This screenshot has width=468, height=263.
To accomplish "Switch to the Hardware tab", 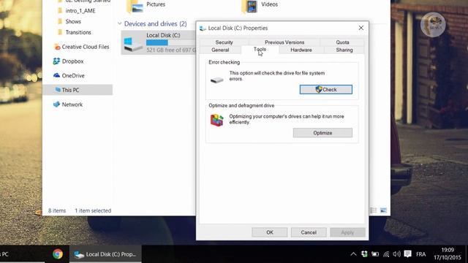I will coord(301,50).
